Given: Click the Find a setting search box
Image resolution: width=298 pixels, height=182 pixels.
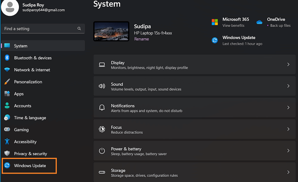Looking at the screenshot, I should coord(39,29).
